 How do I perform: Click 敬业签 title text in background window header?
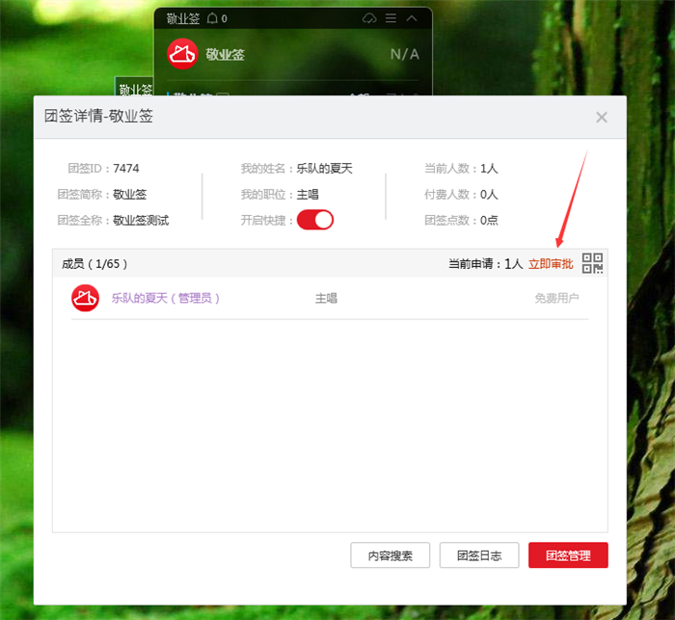pos(183,18)
